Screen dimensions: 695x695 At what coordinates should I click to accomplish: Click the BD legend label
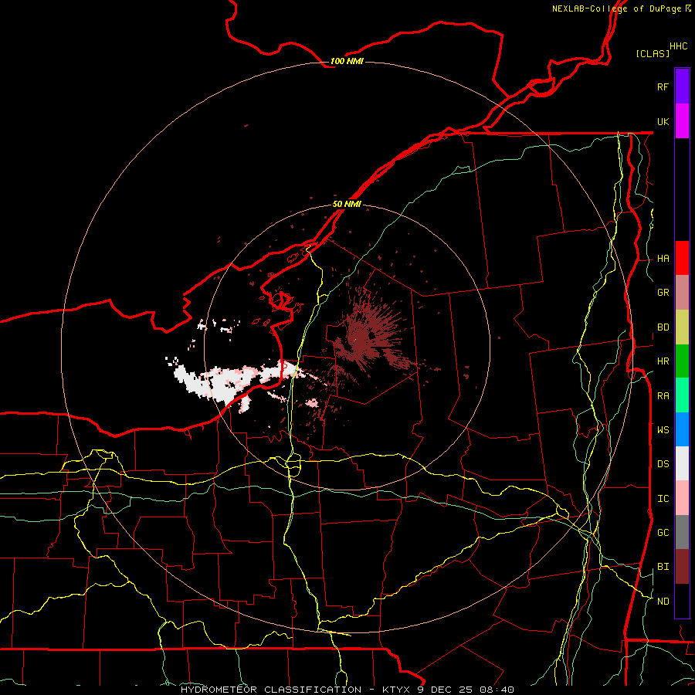(x=663, y=327)
